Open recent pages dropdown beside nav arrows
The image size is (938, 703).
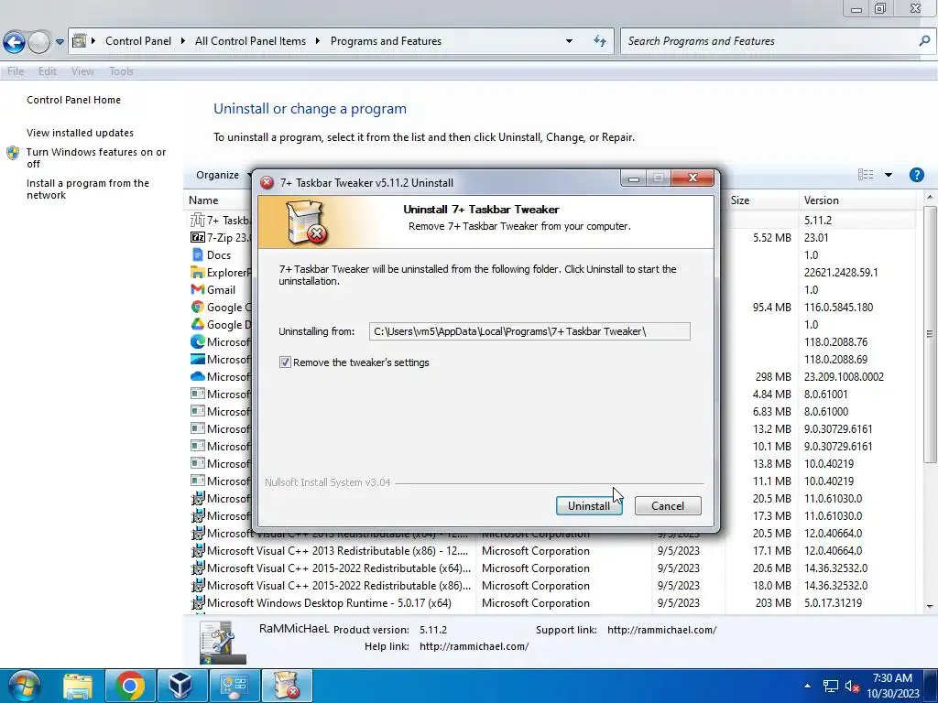coord(60,42)
